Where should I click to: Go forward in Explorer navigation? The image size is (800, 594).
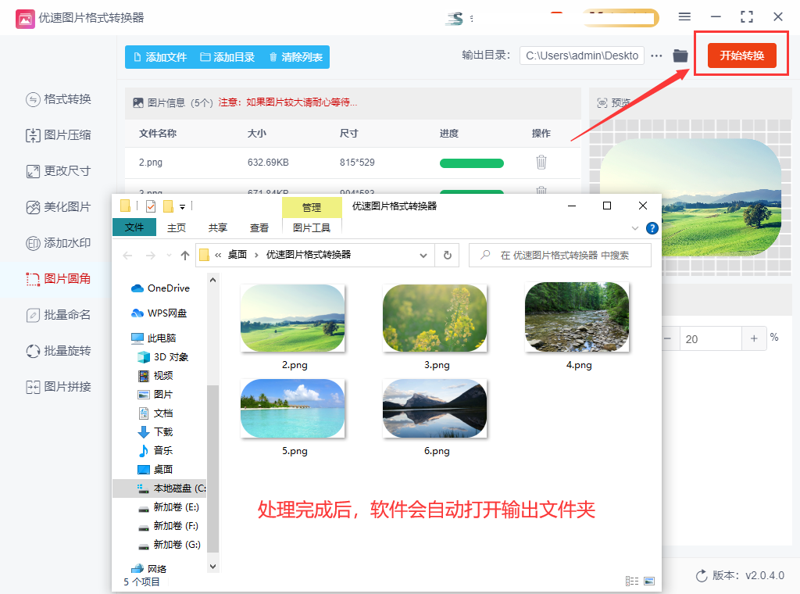coord(151,255)
